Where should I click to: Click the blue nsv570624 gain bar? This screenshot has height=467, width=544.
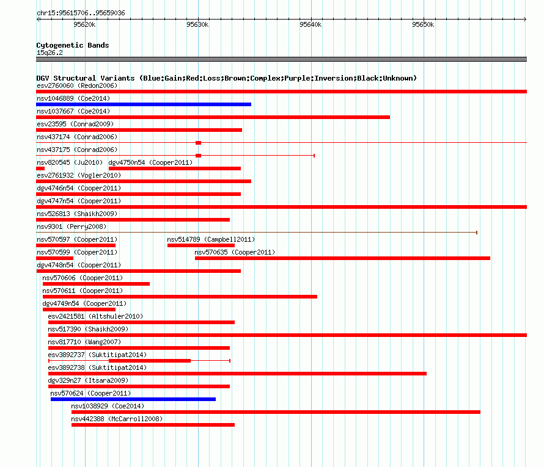133,399
